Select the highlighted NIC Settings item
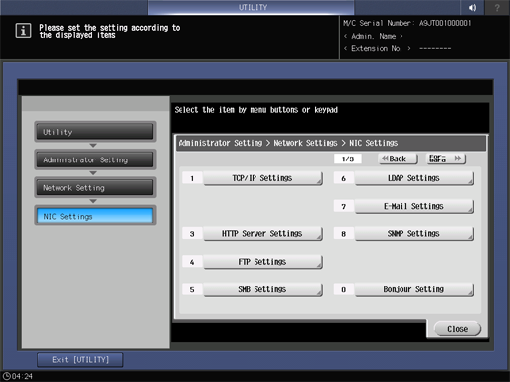Screen dimensions: 510x382 coord(95,216)
